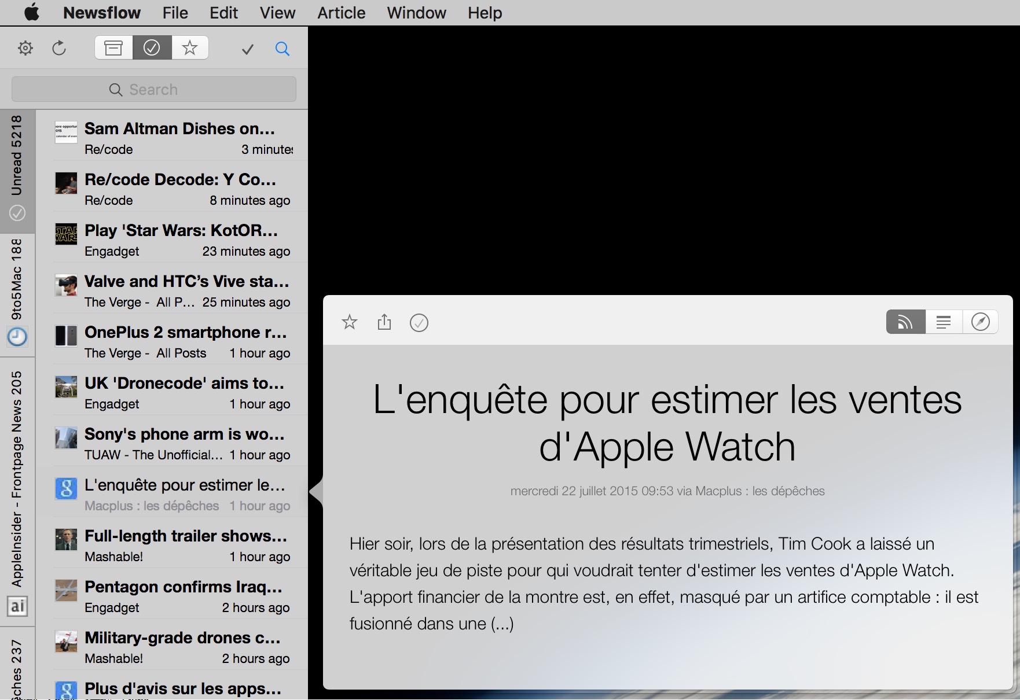Open article 'Pentagon confirms Iraq…'

[x=172, y=594]
